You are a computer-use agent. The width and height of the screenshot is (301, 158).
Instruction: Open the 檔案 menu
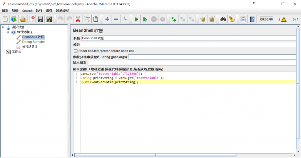(x=5, y=11)
